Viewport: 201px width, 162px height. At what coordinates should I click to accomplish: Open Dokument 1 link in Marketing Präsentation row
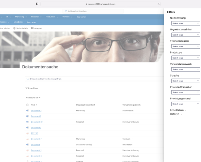pyautogui.click(x=36, y=111)
